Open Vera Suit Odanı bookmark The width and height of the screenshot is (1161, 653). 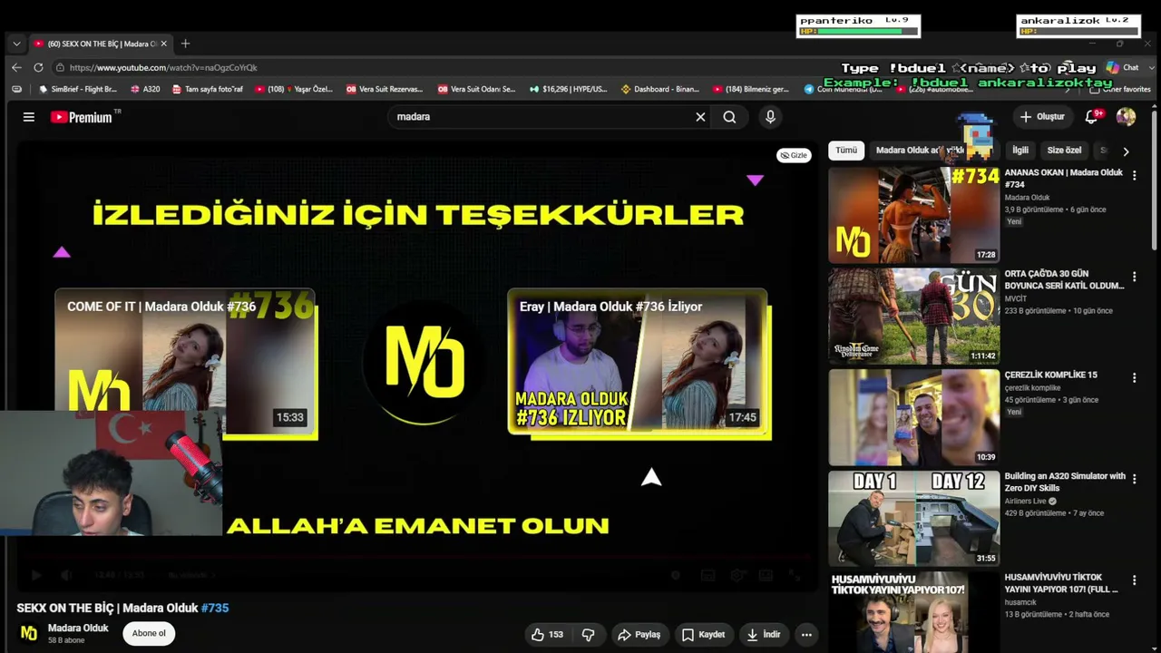point(476,89)
